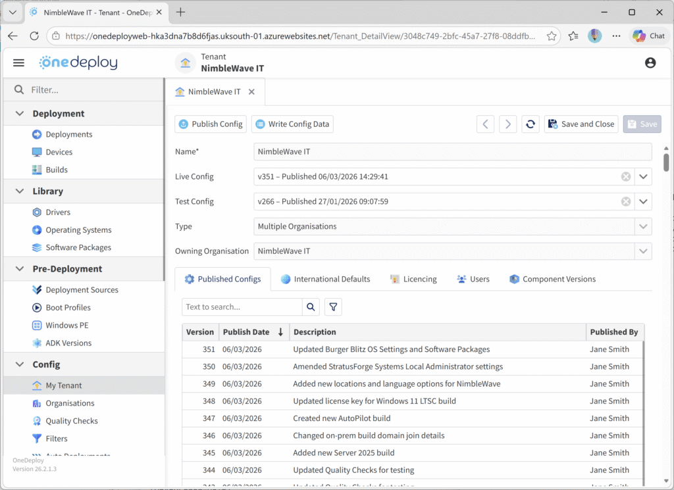Select row 'Created new AutoPilot build'
Viewport: 674px width, 490px height.
(x=413, y=418)
